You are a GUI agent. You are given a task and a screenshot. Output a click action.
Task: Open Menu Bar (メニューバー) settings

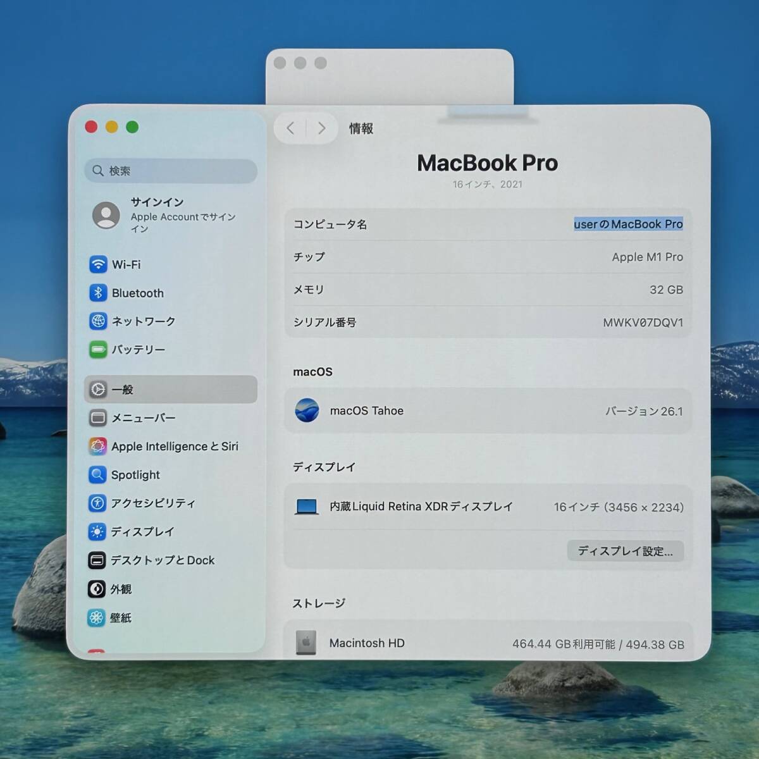[x=144, y=418]
